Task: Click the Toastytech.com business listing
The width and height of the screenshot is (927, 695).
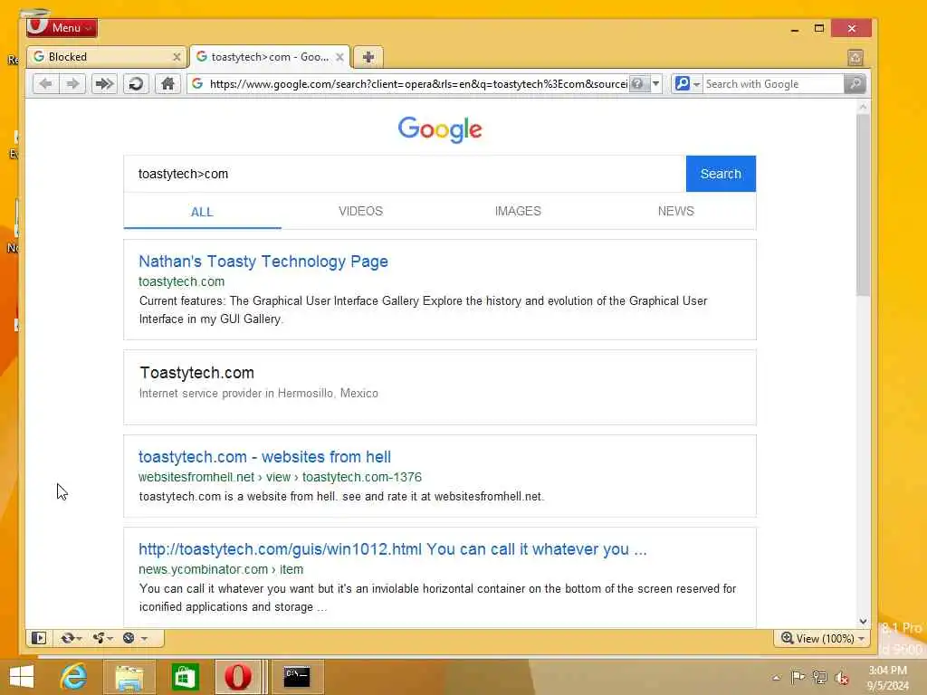Action: [x=440, y=387]
